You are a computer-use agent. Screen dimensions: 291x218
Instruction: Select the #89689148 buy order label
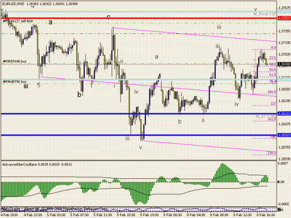14,61
